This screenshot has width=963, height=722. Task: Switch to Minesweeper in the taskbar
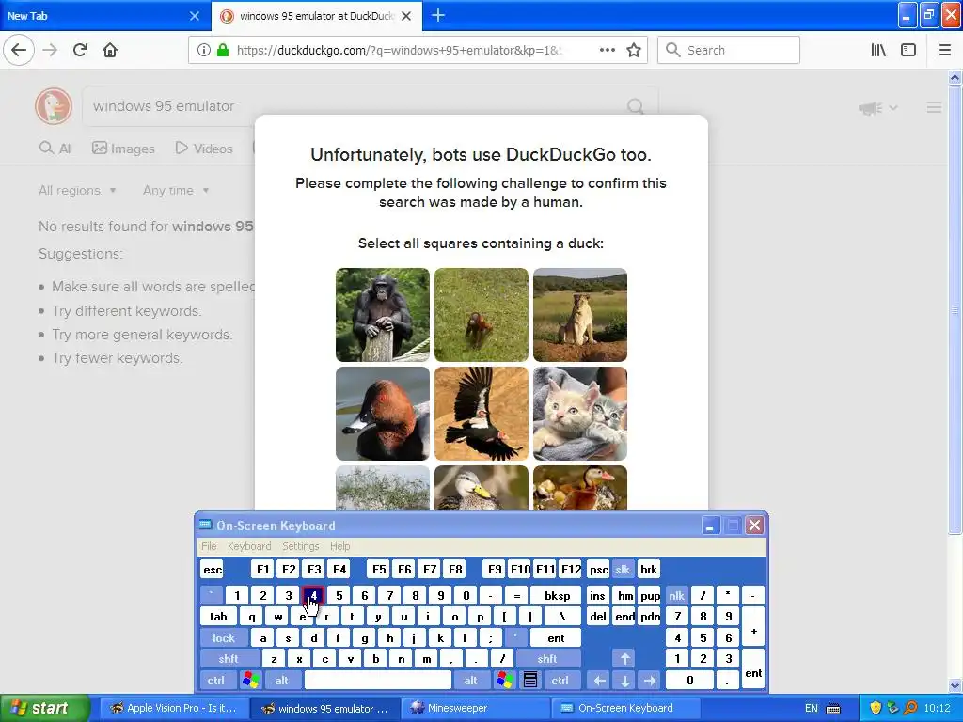tap(475, 708)
